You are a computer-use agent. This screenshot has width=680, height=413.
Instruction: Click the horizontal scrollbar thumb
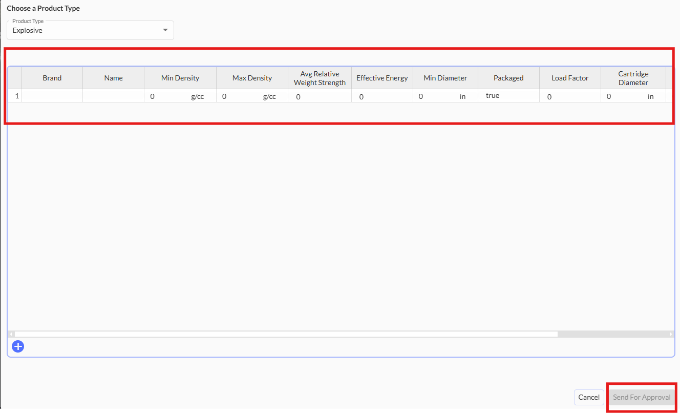click(x=286, y=334)
